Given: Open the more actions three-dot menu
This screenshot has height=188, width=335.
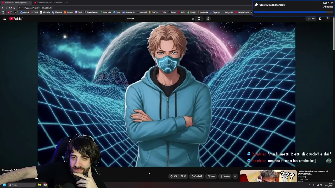Looking at the screenshot, I should coord(235,176).
